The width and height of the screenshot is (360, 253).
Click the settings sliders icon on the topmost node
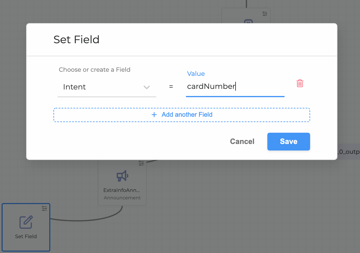tap(265, 13)
